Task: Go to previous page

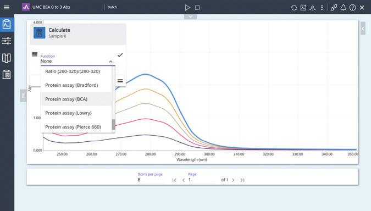Action: point(184,180)
